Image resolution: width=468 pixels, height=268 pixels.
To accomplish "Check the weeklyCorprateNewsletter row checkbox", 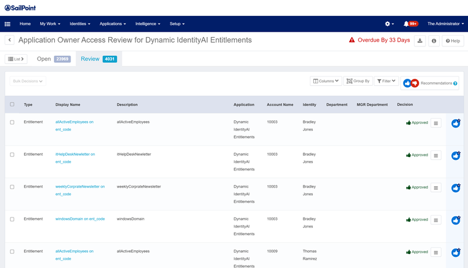I will [x=12, y=187].
